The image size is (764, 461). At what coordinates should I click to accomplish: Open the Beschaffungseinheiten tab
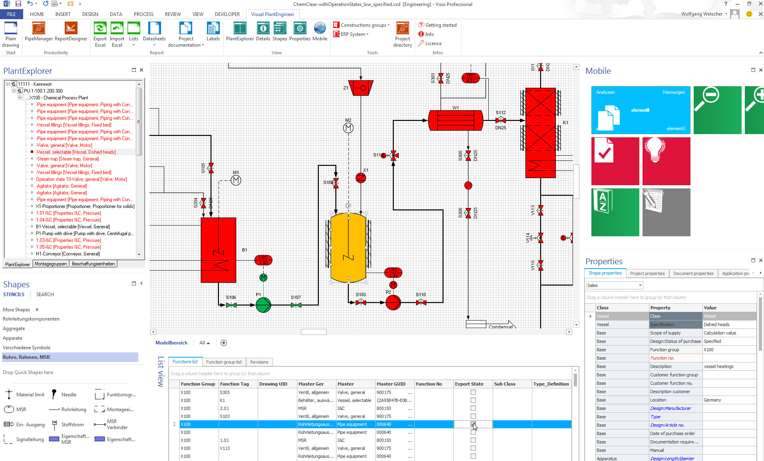point(93,264)
